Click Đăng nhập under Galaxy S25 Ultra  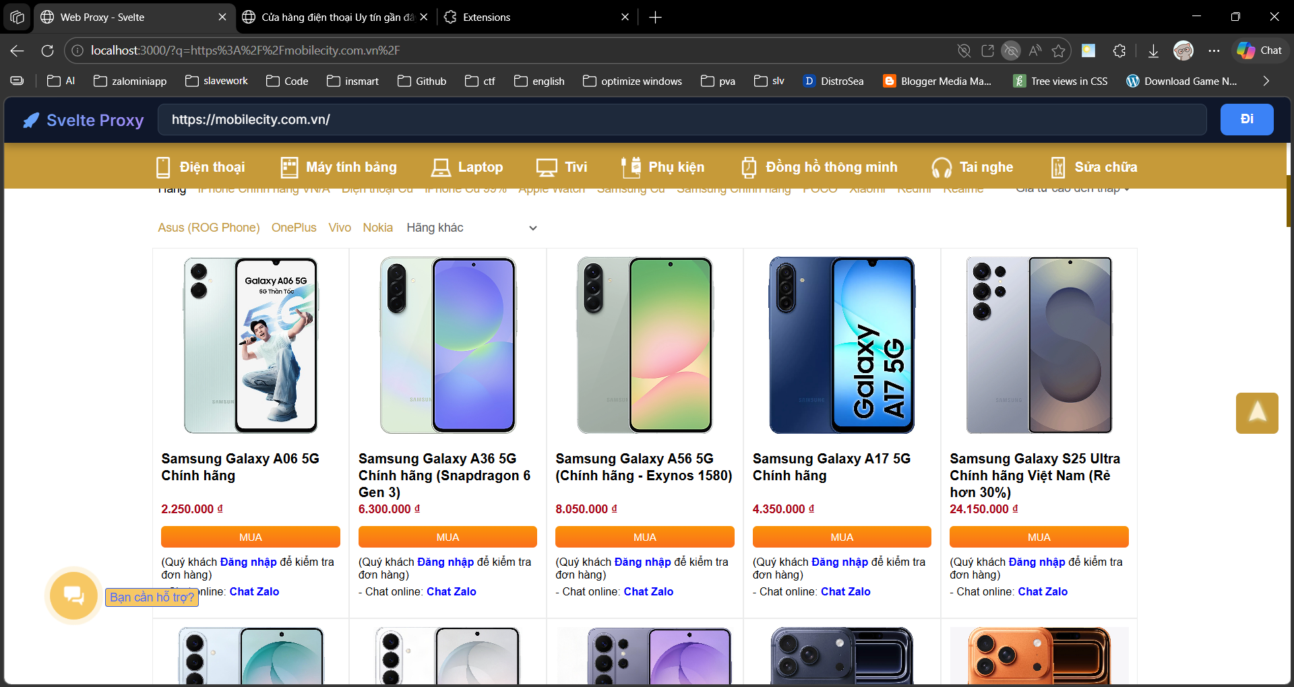[1037, 562]
